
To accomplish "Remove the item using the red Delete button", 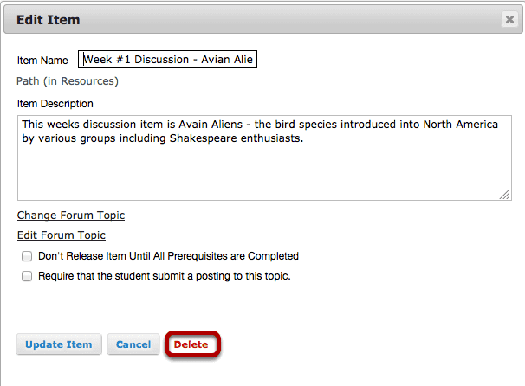I will click(191, 344).
